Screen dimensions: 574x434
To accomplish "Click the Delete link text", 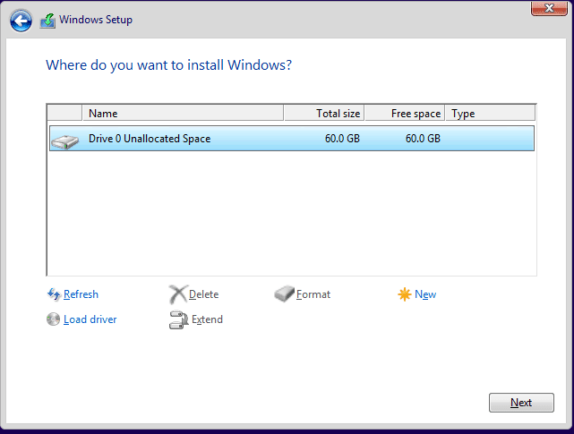I will coord(204,294).
